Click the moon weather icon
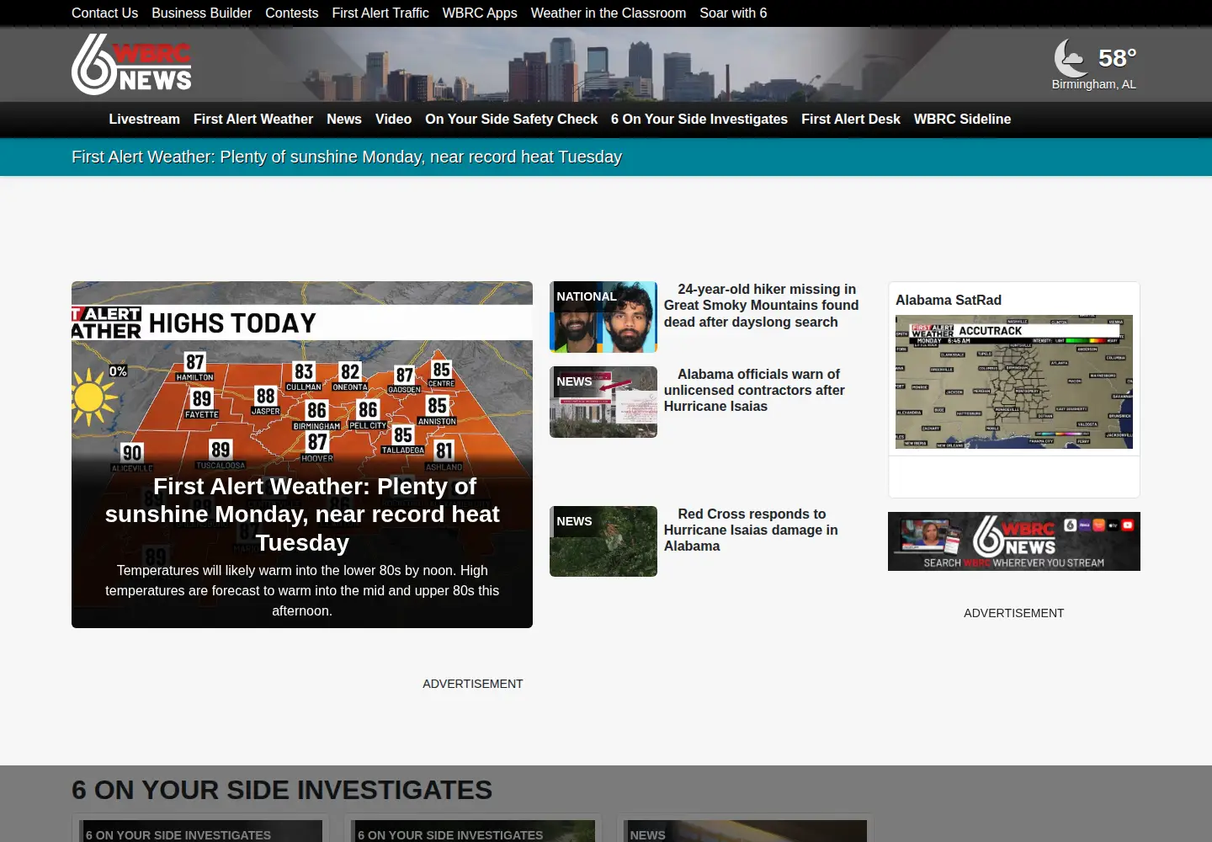The height and width of the screenshot is (842, 1212). point(1071,58)
